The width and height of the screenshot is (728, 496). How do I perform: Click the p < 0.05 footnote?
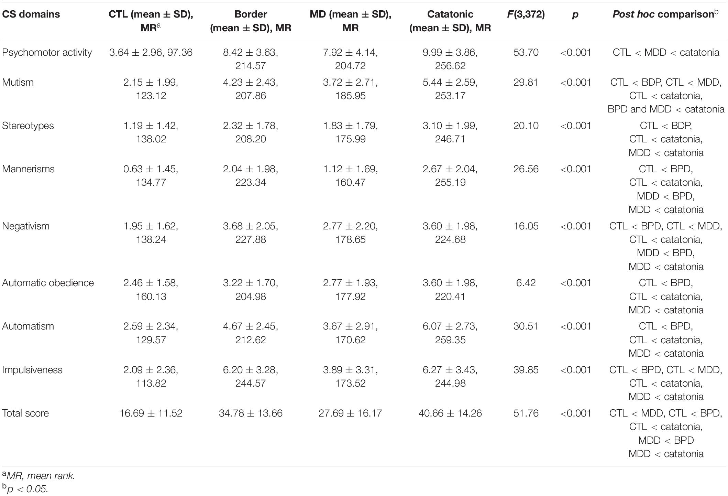[25, 489]
